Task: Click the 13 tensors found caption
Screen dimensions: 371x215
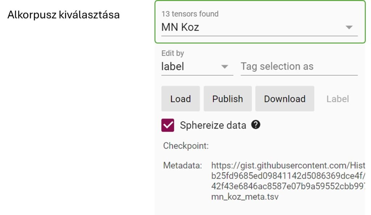Action: coord(190,14)
